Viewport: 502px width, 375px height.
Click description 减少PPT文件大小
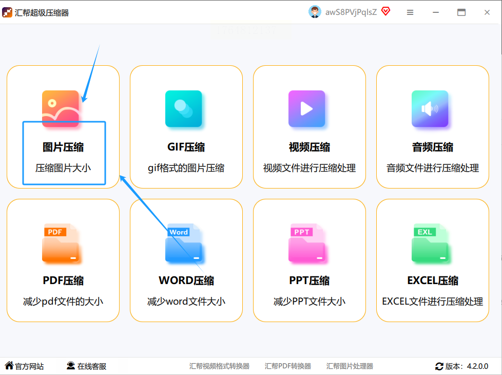tap(310, 301)
